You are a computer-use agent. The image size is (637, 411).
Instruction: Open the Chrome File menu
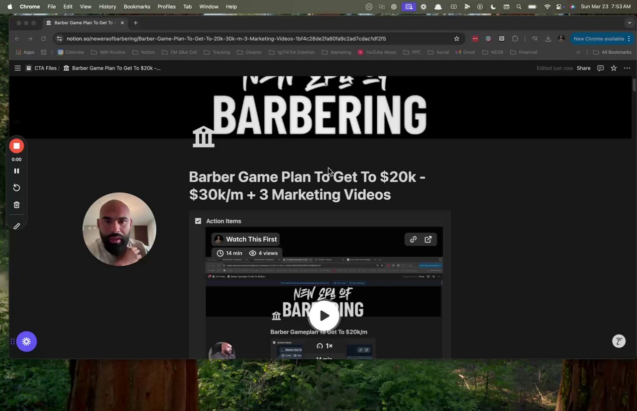[x=52, y=6]
